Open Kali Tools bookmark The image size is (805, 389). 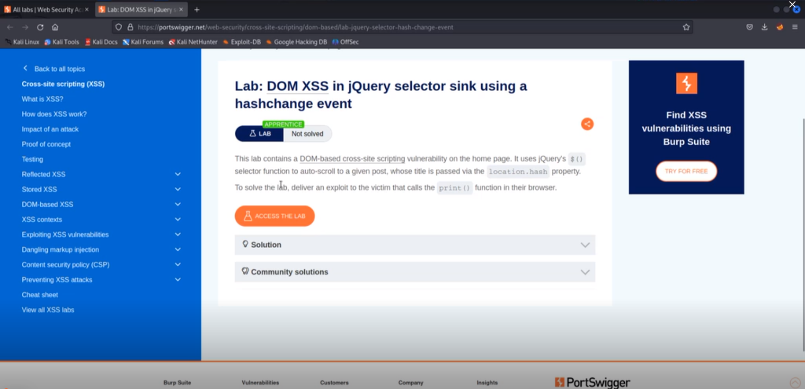click(x=62, y=42)
